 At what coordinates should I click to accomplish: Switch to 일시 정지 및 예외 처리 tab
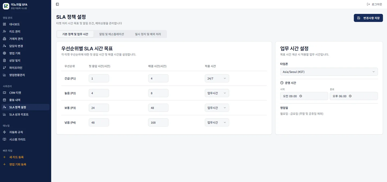(x=148, y=34)
